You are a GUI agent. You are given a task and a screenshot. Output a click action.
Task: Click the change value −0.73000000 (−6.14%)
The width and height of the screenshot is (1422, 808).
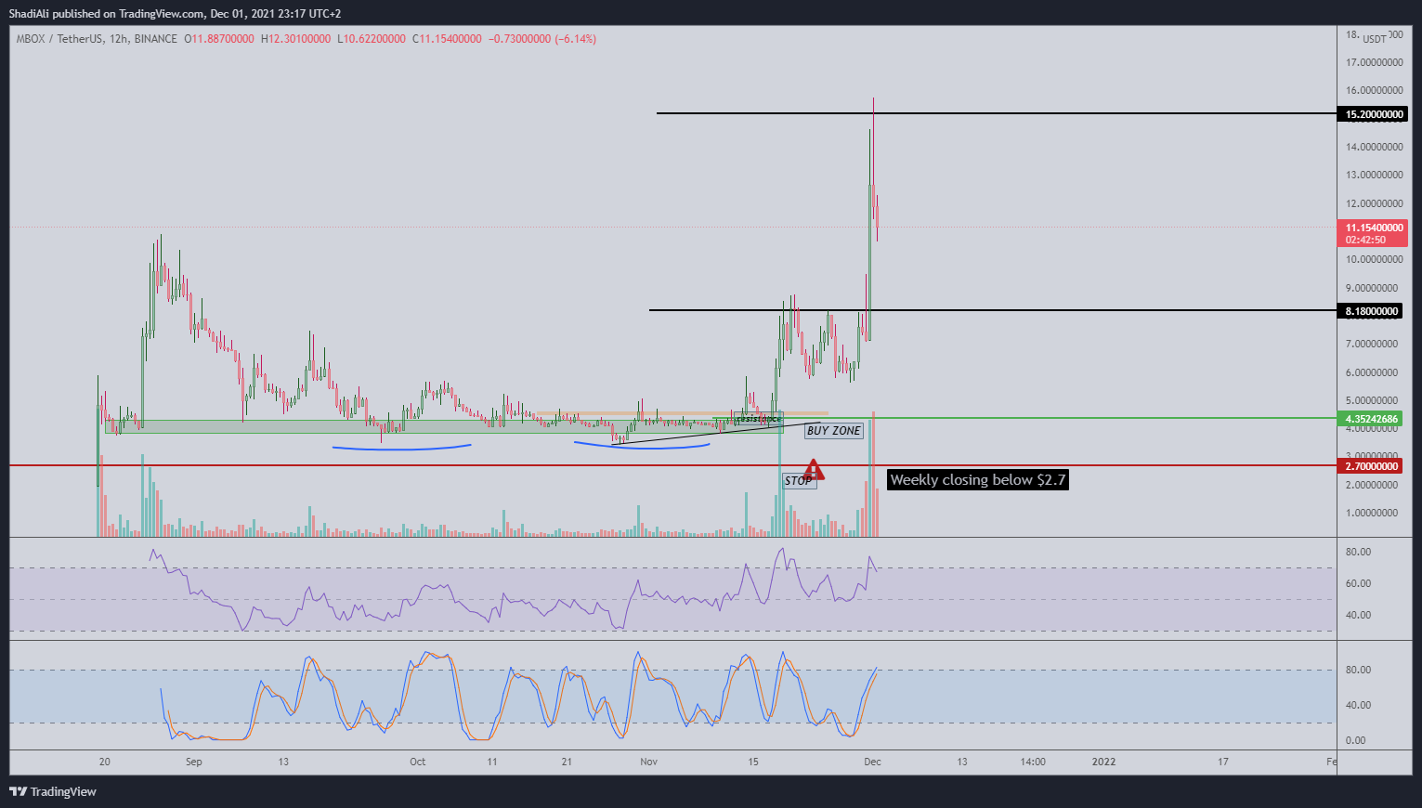pos(542,39)
